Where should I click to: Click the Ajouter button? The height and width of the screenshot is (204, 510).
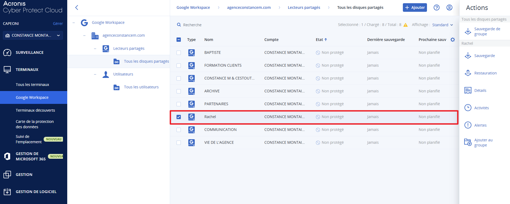pyautogui.click(x=415, y=7)
